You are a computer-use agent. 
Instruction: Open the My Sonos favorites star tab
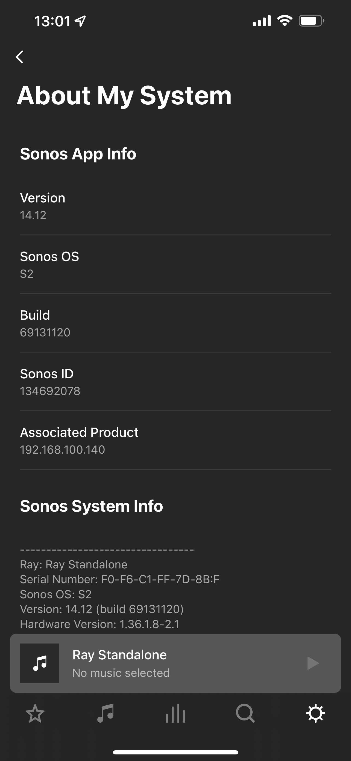tap(35, 713)
